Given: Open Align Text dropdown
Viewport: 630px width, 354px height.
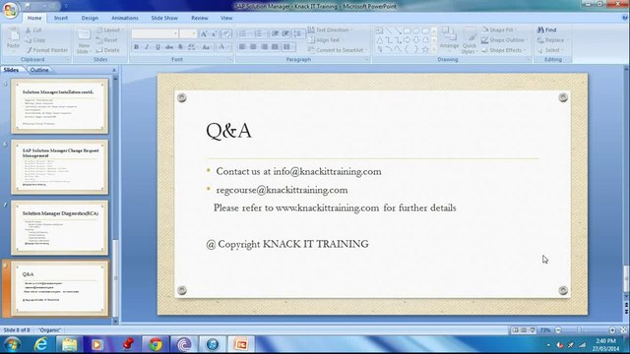Looking at the screenshot, I should coord(325,40).
